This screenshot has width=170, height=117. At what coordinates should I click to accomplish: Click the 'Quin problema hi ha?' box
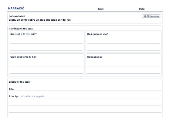click(46, 64)
